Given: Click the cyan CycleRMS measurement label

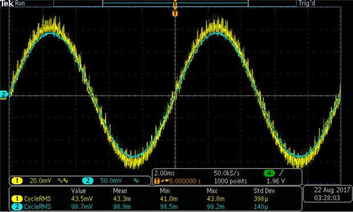Looking at the screenshot, I should click(38, 207).
